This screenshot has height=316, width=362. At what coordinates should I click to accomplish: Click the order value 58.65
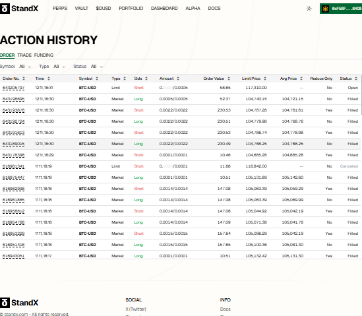tap(225, 88)
